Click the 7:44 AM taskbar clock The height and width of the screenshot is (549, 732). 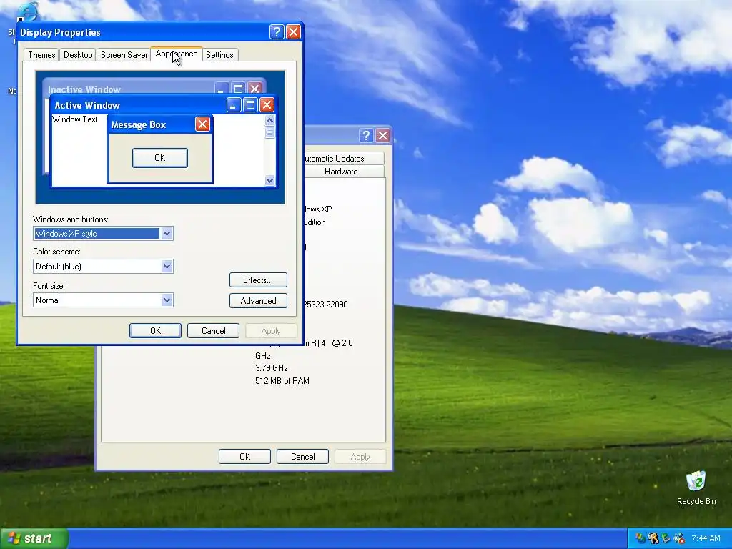(x=706, y=538)
